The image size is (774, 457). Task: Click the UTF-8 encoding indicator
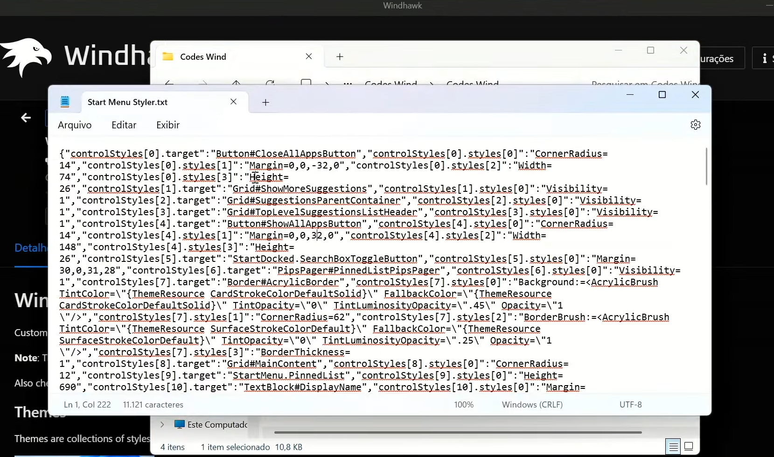[x=630, y=405]
